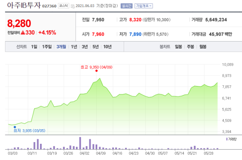
Task: Click the +4.15% change rate
Action: click(x=47, y=32)
